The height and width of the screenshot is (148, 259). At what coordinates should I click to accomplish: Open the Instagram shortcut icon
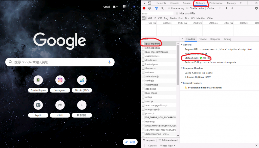(60, 80)
